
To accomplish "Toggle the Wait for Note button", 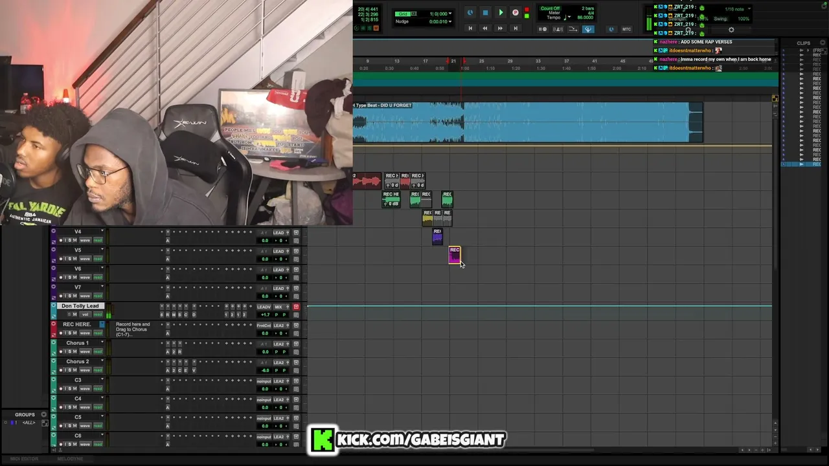I will click(x=543, y=29).
